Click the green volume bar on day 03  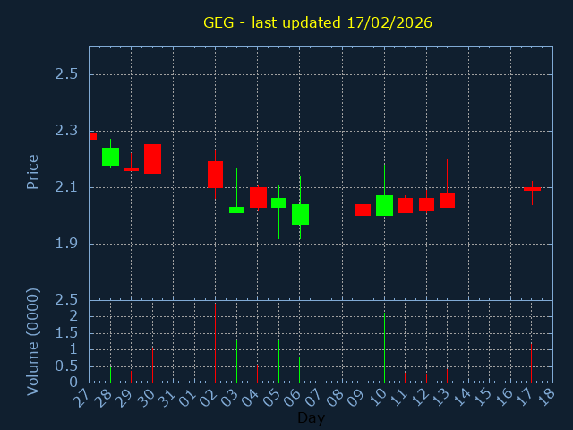236,360
